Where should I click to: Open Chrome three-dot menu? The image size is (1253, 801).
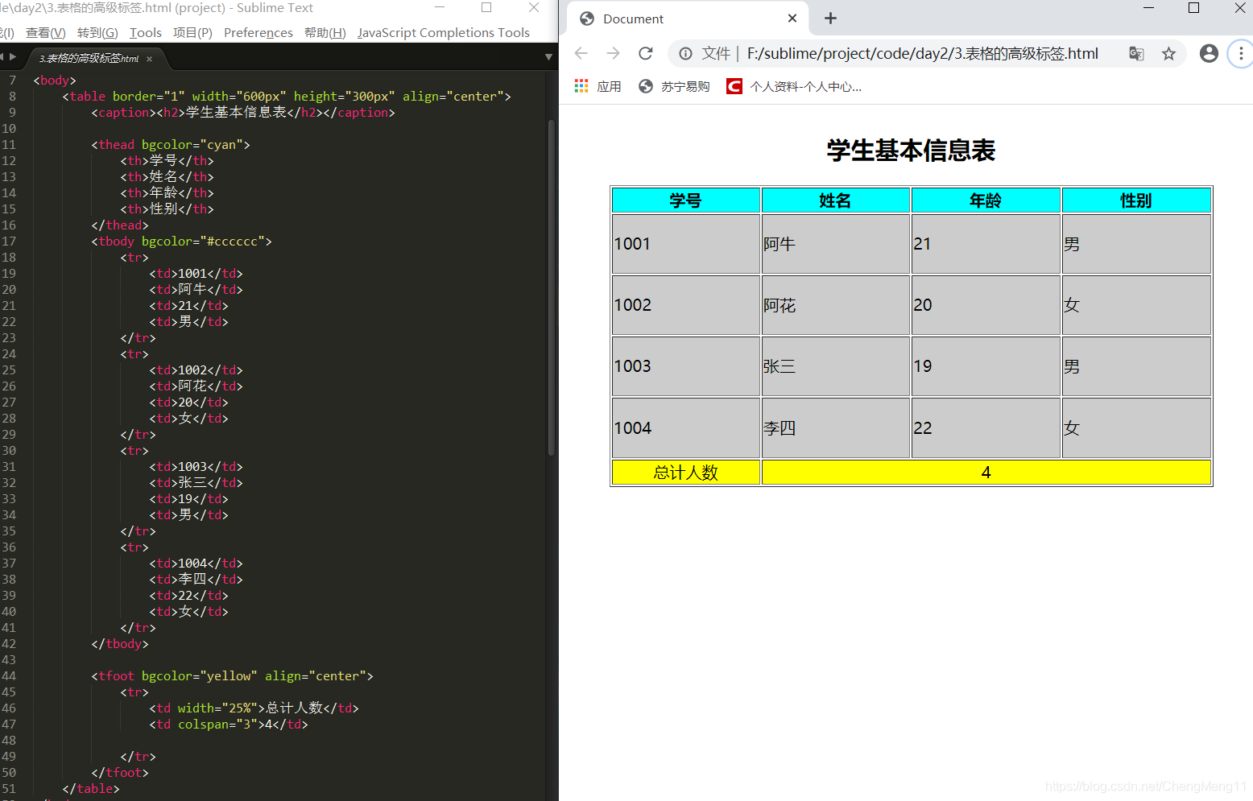click(1241, 53)
